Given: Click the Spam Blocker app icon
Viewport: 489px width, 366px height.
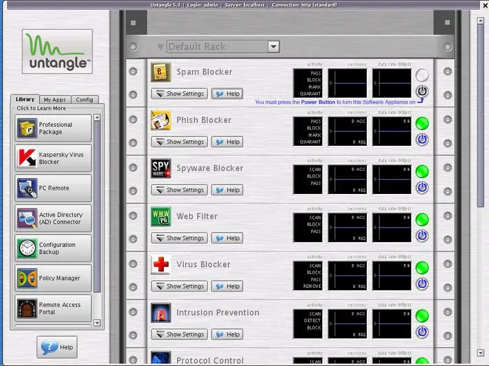Looking at the screenshot, I should click(x=161, y=72).
